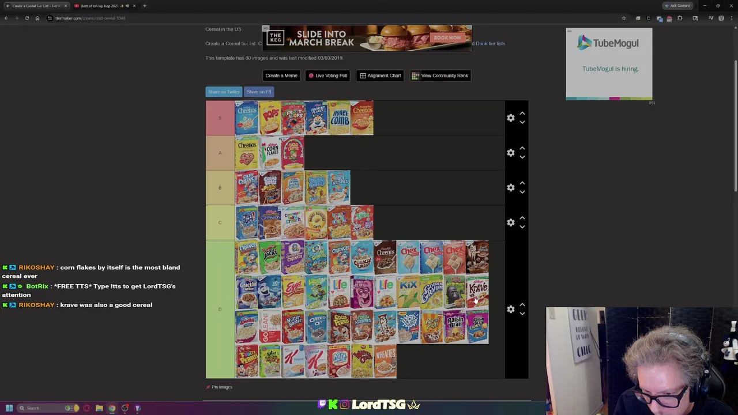Open settings gear for S tier row
Viewport: 738px width, 415px height.
(511, 118)
